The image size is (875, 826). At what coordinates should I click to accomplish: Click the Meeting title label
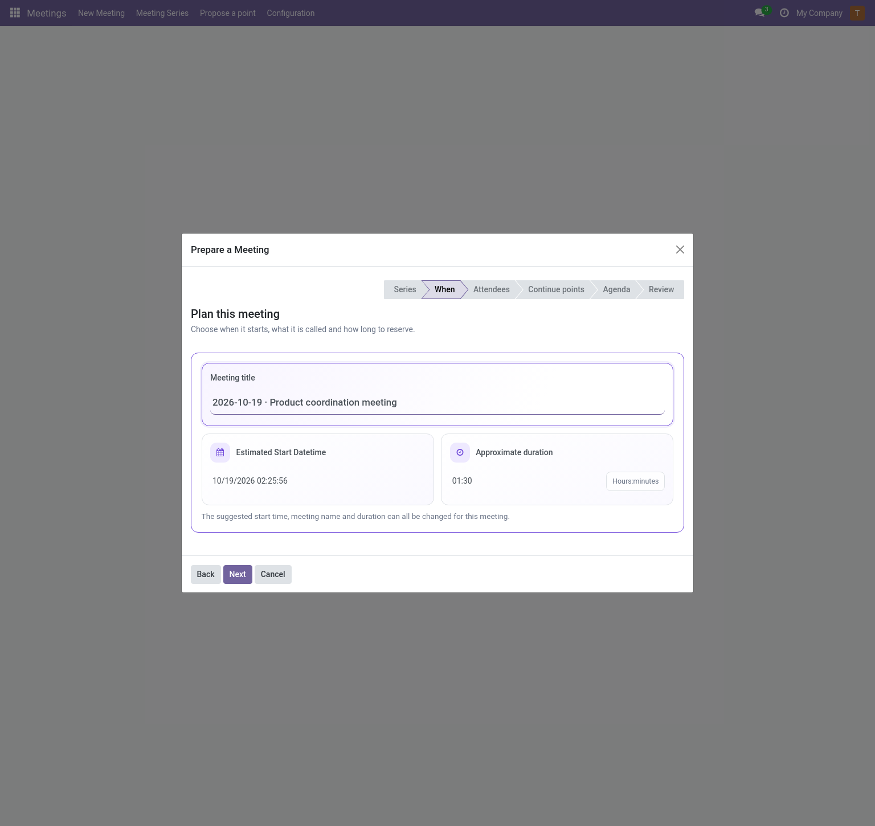[x=232, y=378]
